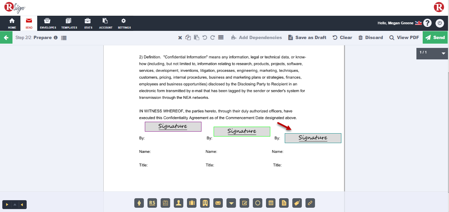This screenshot has height=212, width=449.
Task: Add a radio button field control
Action: [258, 203]
